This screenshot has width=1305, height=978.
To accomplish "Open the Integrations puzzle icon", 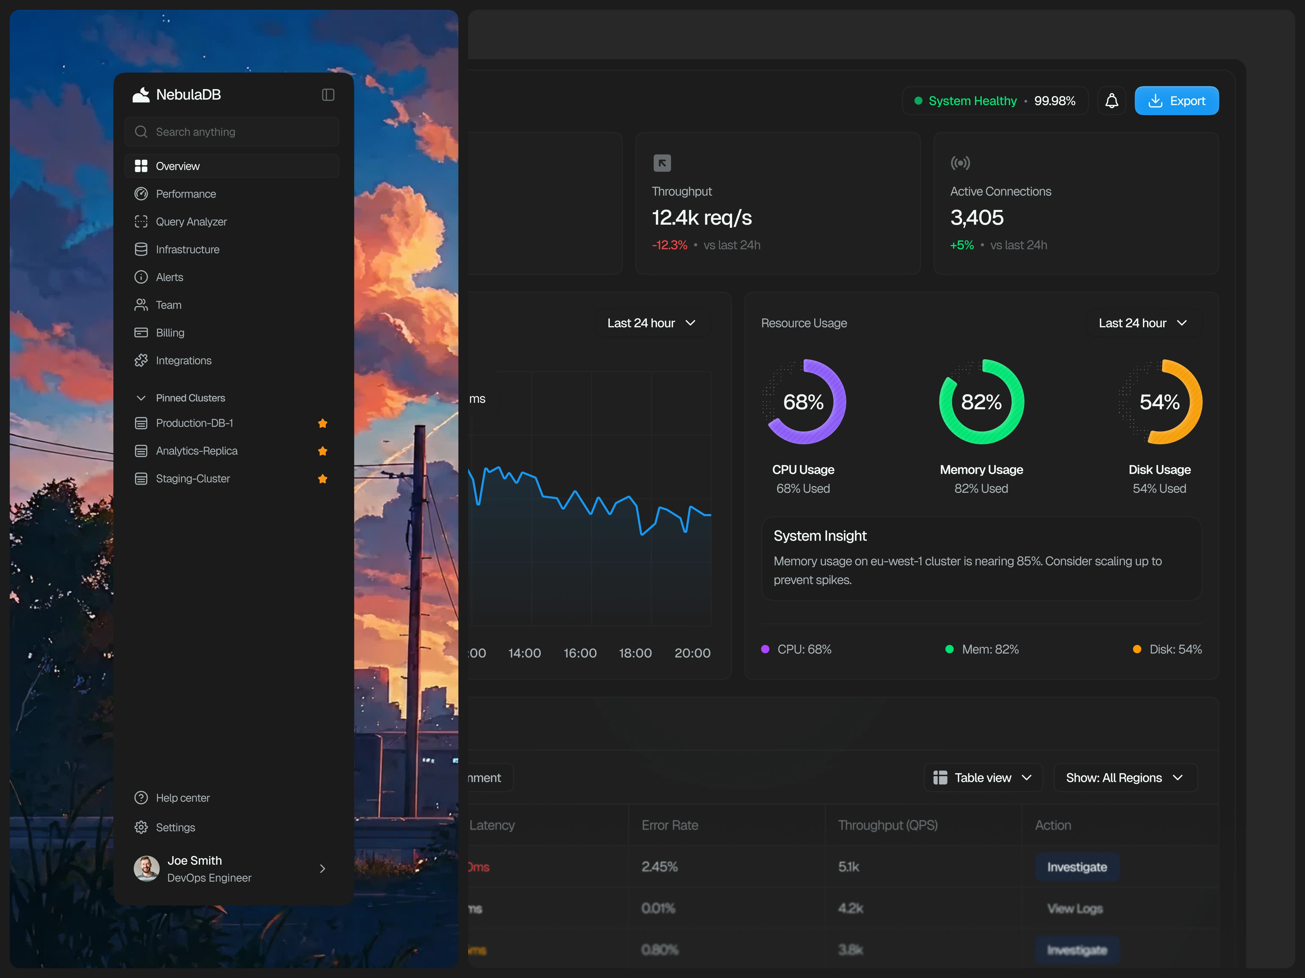I will [x=141, y=360].
